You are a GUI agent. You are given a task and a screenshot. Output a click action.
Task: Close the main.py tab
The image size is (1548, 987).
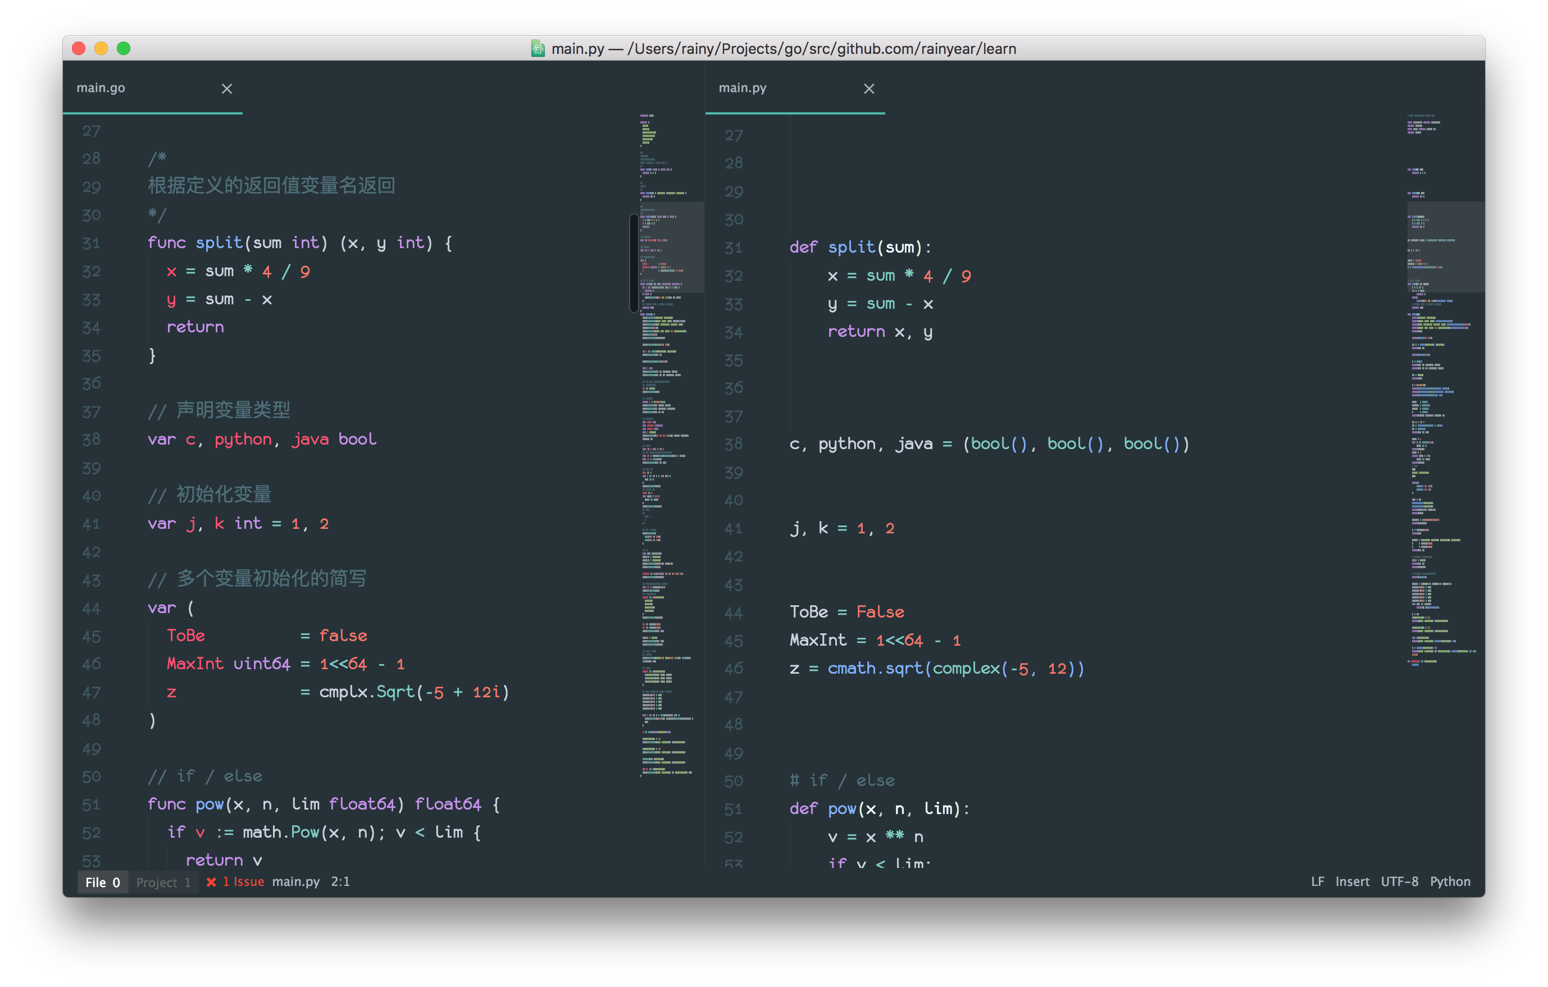[x=869, y=89]
